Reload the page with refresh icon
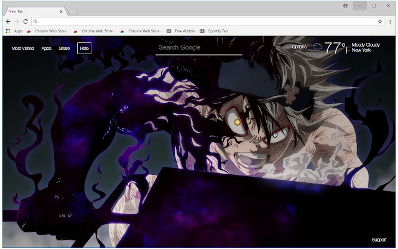Viewport: 398px width, 249px height. tap(25, 22)
